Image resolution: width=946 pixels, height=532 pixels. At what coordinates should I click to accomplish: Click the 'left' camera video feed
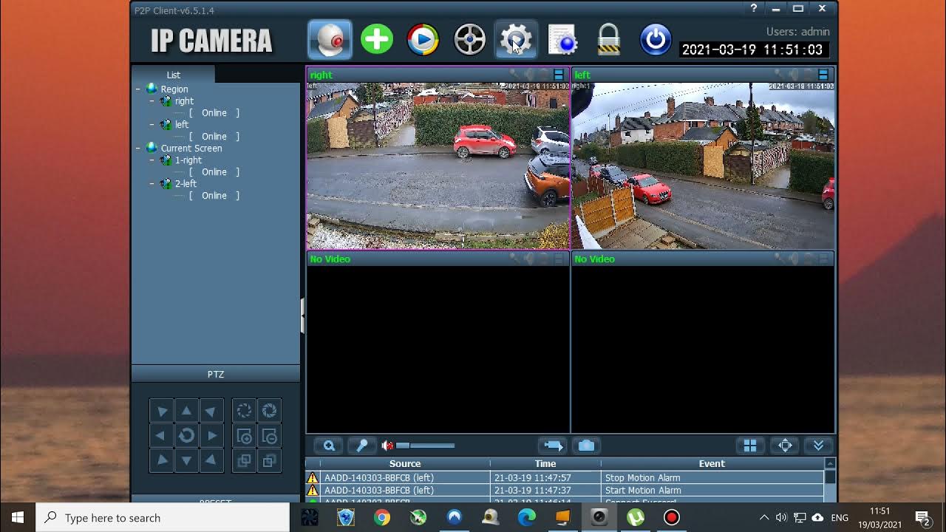(x=703, y=166)
